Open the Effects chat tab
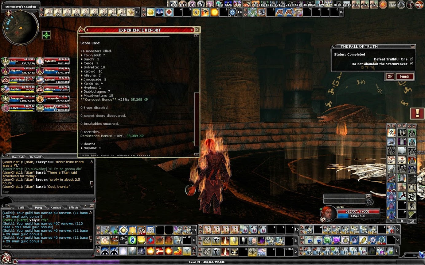 73,207
